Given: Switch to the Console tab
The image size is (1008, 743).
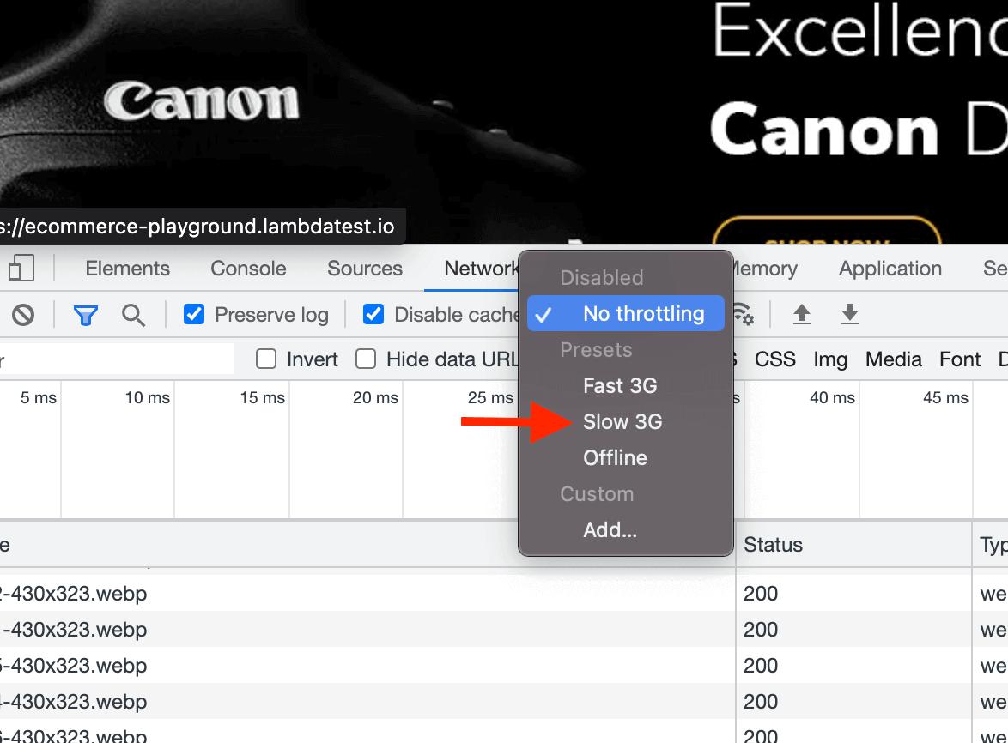Looking at the screenshot, I should tap(248, 268).
